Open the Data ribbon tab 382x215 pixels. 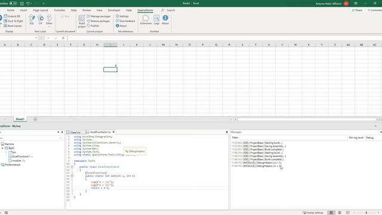(x=74, y=10)
